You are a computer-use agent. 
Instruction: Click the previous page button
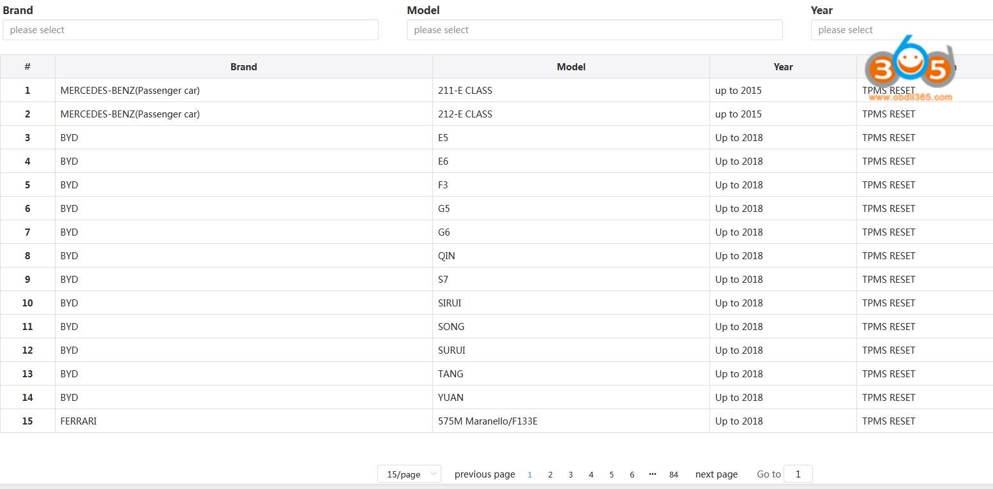tap(485, 474)
